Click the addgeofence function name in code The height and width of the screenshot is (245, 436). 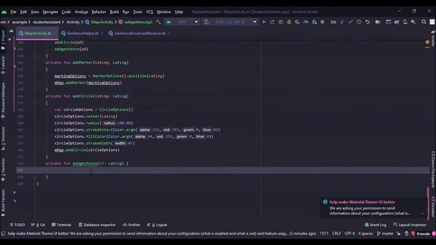click(85, 163)
